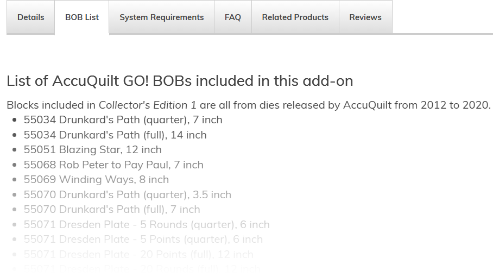493x277 pixels.
Task: Switch to the System Requirements tab
Action: pyautogui.click(x=161, y=17)
